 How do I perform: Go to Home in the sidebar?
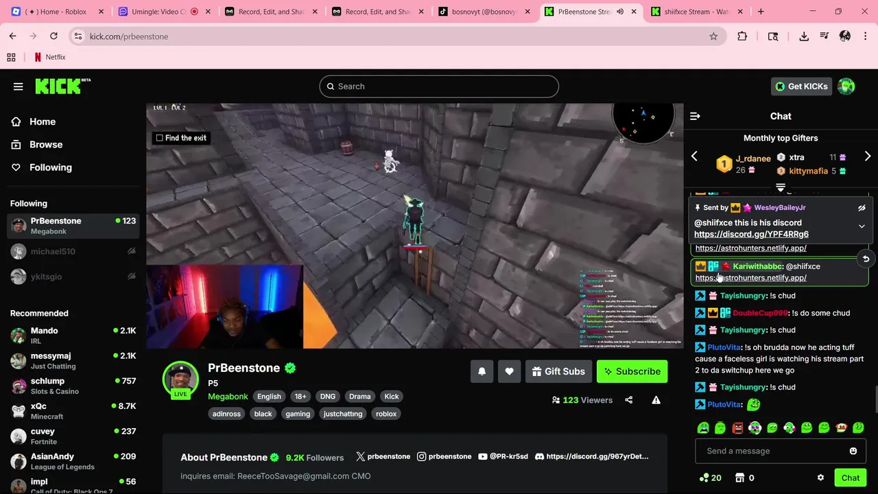[43, 121]
